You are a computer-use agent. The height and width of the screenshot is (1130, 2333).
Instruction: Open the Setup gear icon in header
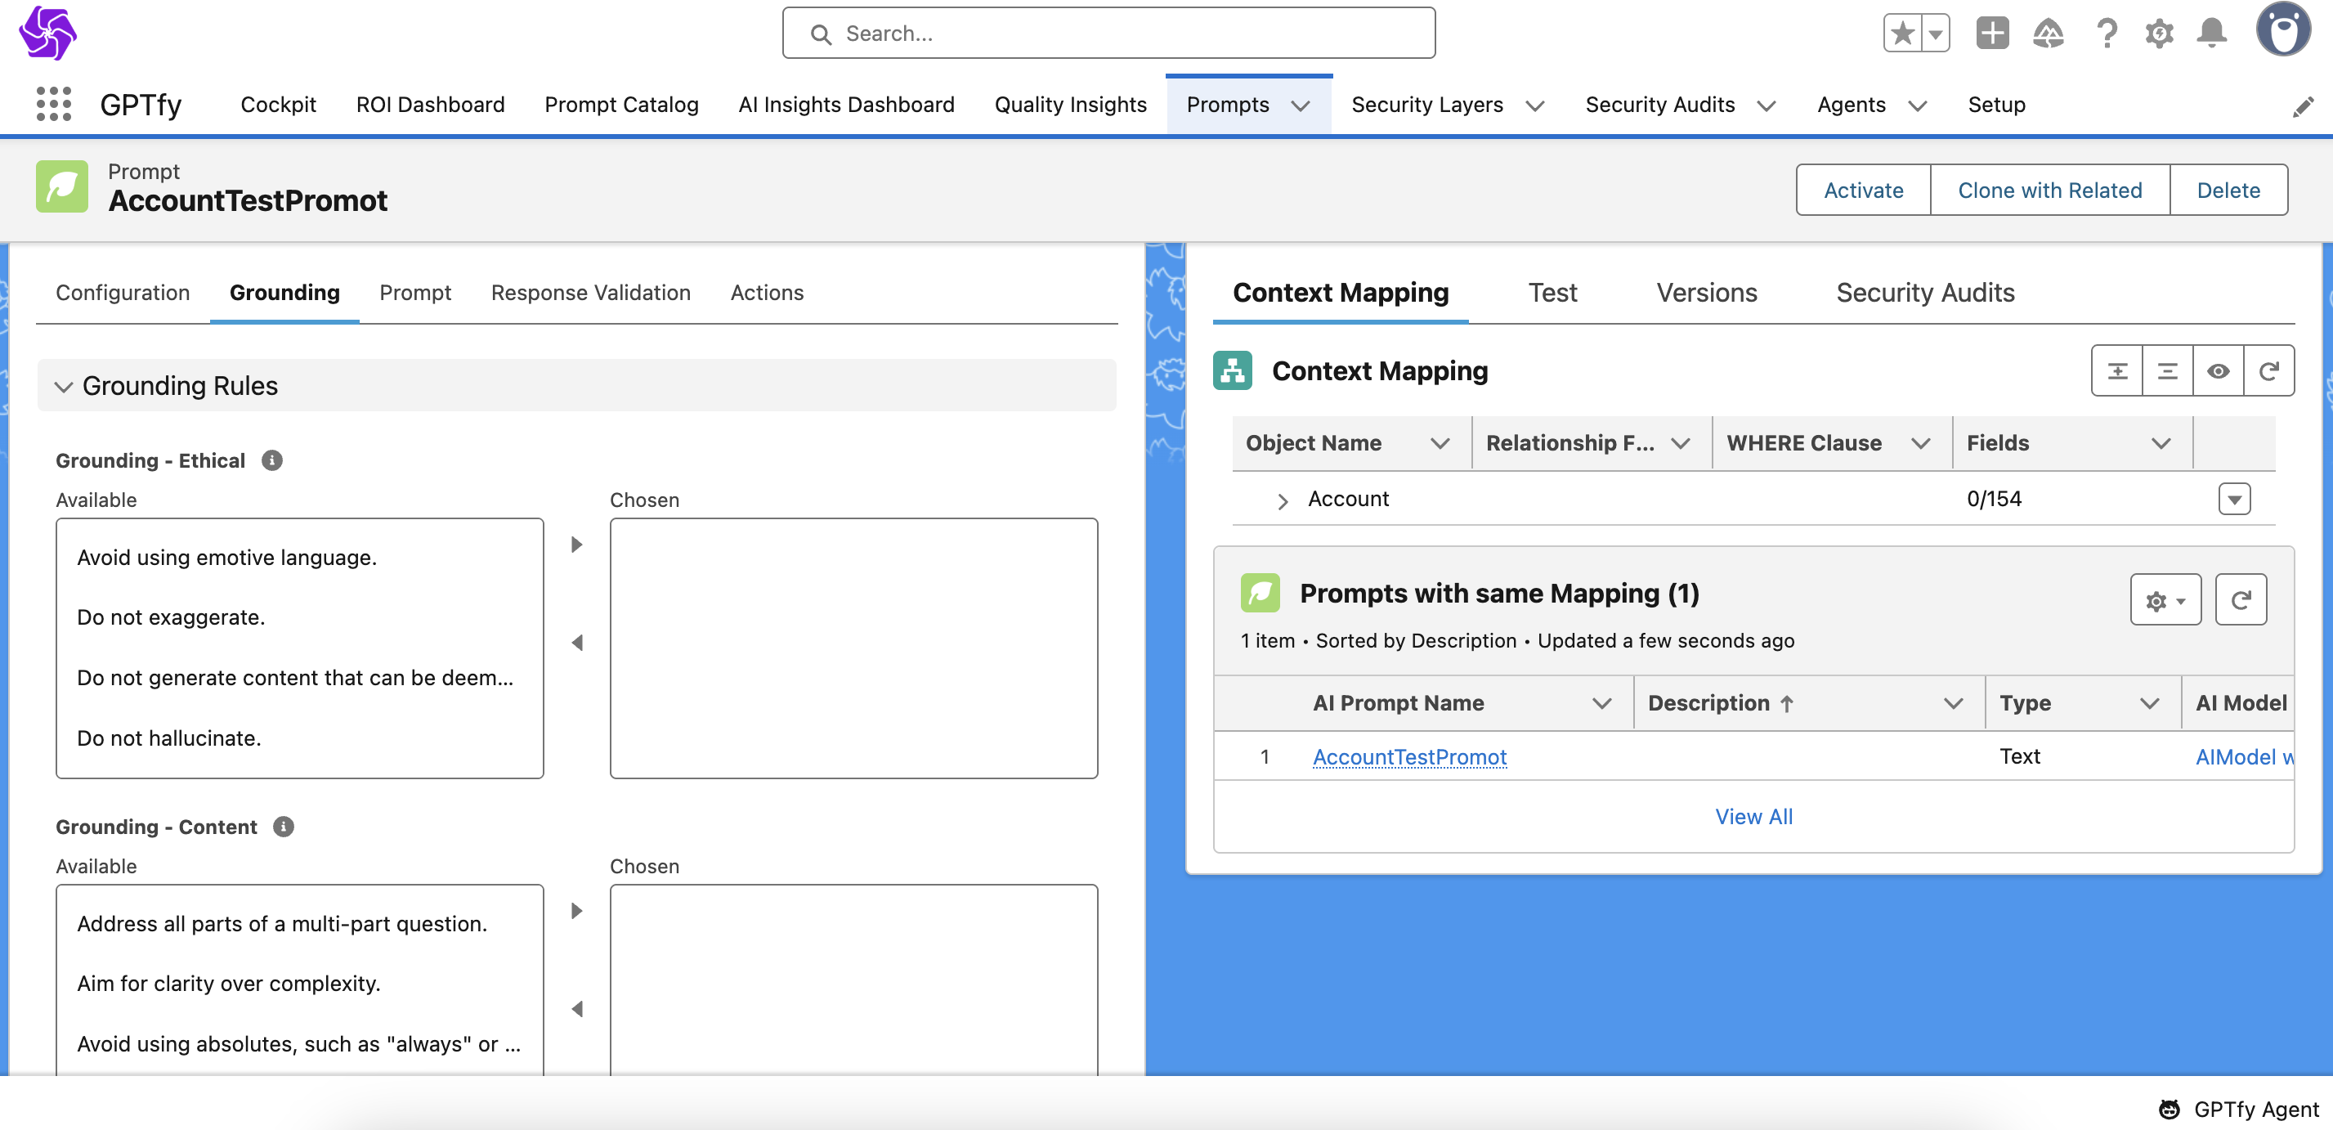click(x=2159, y=34)
